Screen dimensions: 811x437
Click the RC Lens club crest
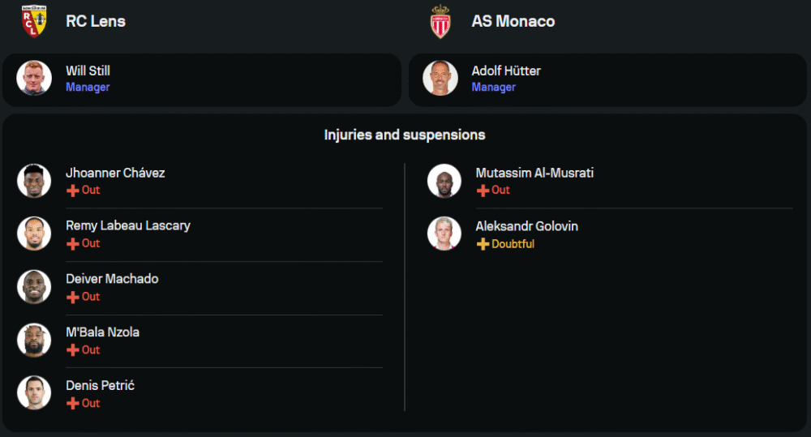coord(34,21)
